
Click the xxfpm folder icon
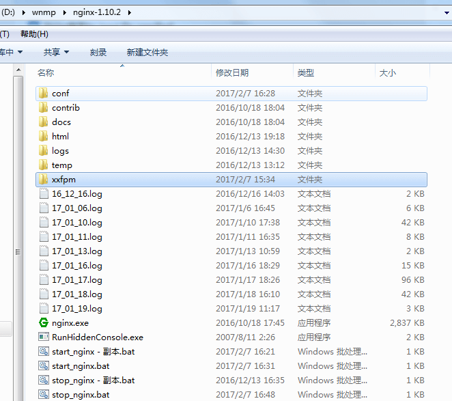[x=44, y=180]
